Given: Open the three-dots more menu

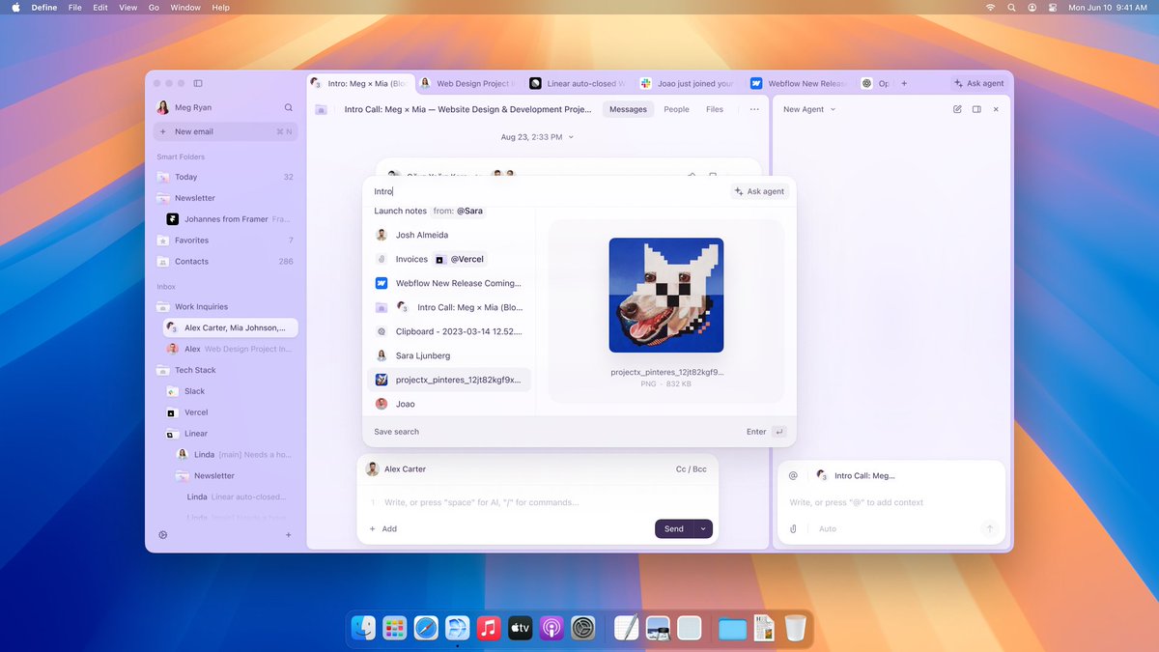Looking at the screenshot, I should [x=754, y=109].
